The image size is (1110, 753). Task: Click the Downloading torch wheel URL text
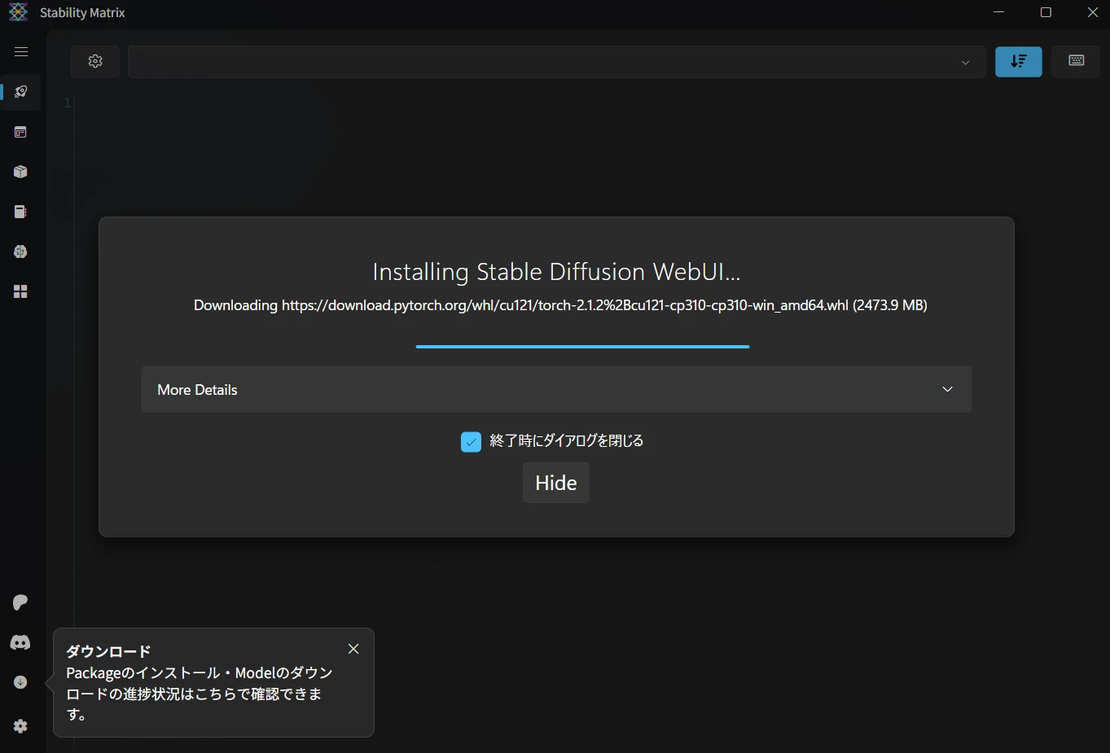click(560, 305)
